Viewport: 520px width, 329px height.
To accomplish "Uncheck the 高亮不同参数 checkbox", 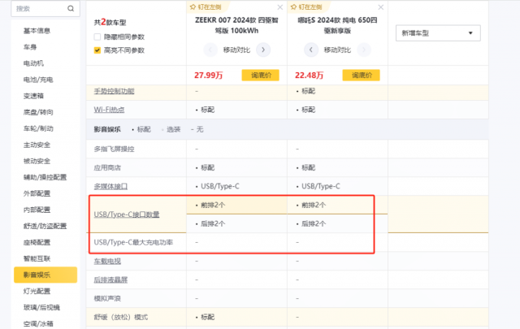I will click(97, 50).
